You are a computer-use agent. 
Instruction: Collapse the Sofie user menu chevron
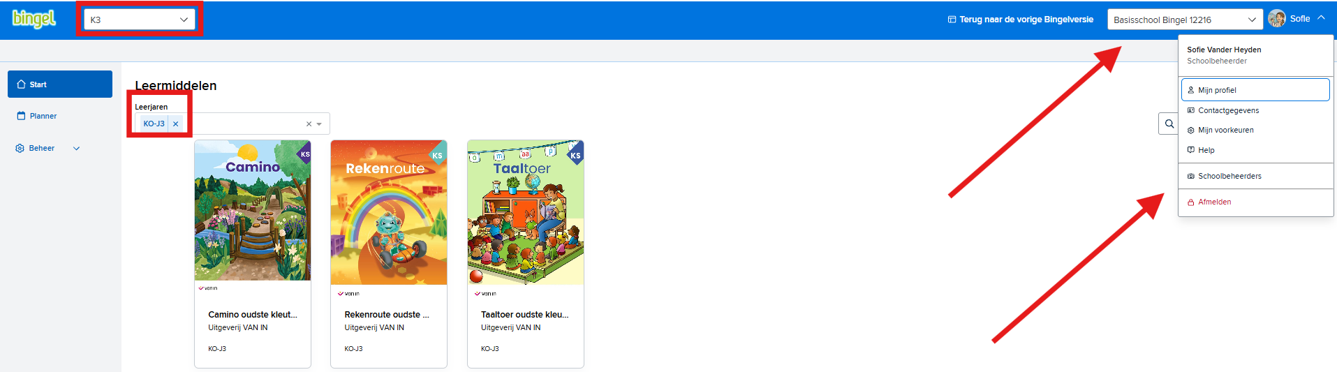coord(1321,18)
